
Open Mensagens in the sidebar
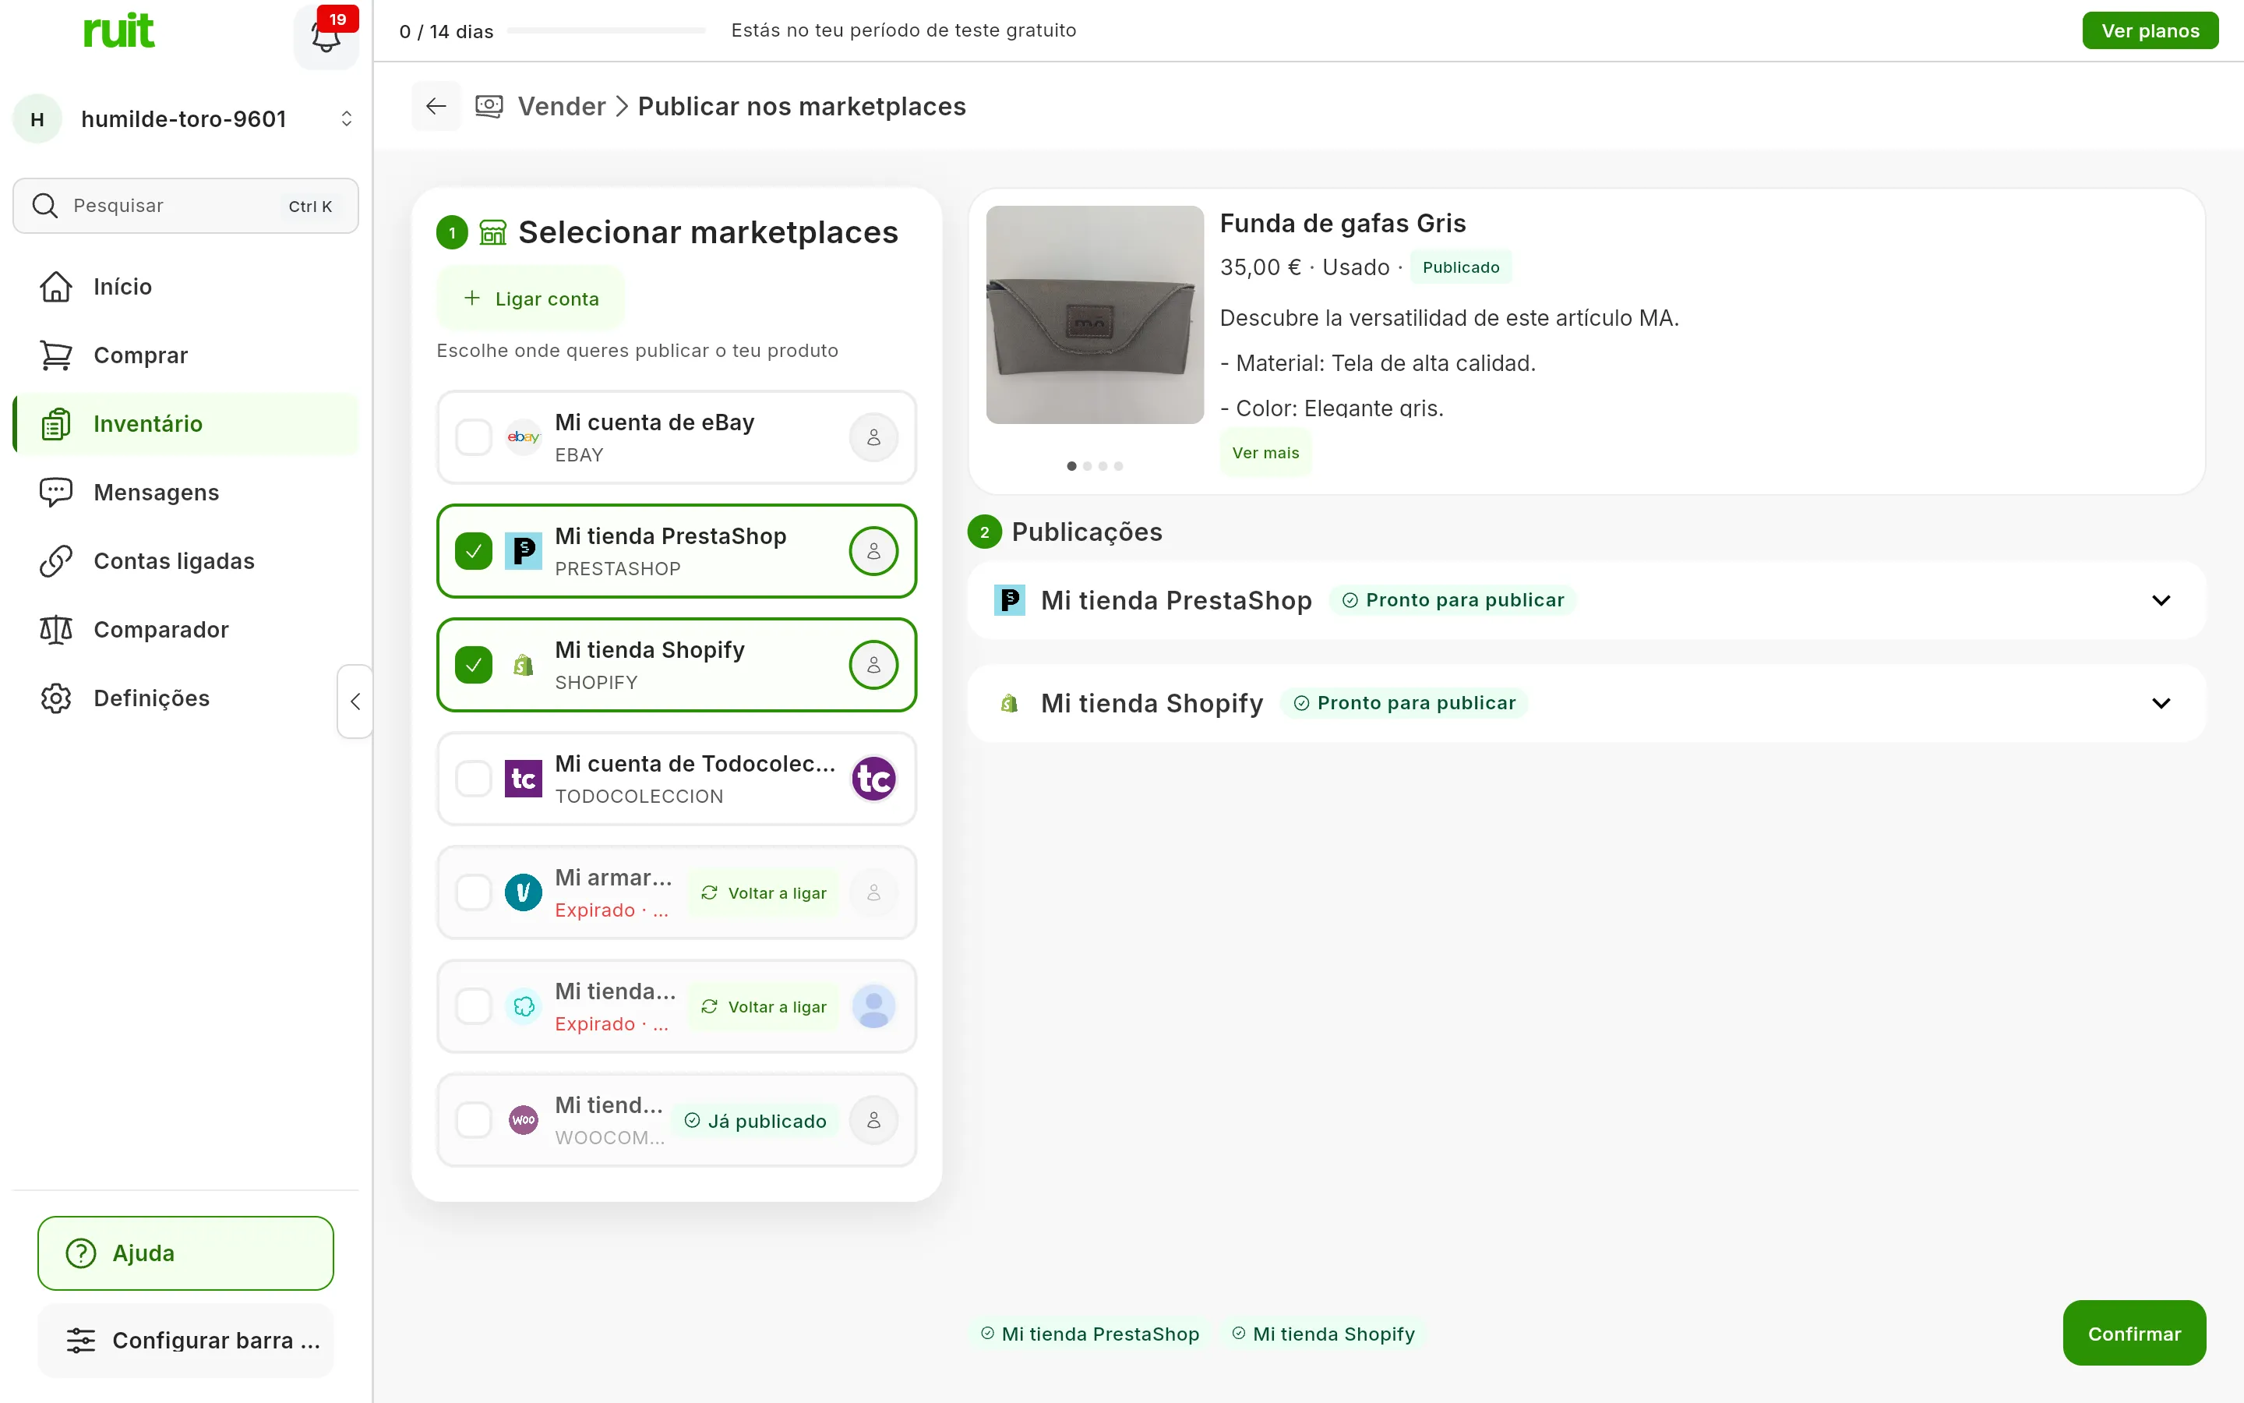[x=185, y=493]
